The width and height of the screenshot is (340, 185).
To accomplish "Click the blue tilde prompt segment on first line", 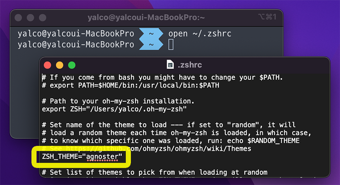I will 151,34.
